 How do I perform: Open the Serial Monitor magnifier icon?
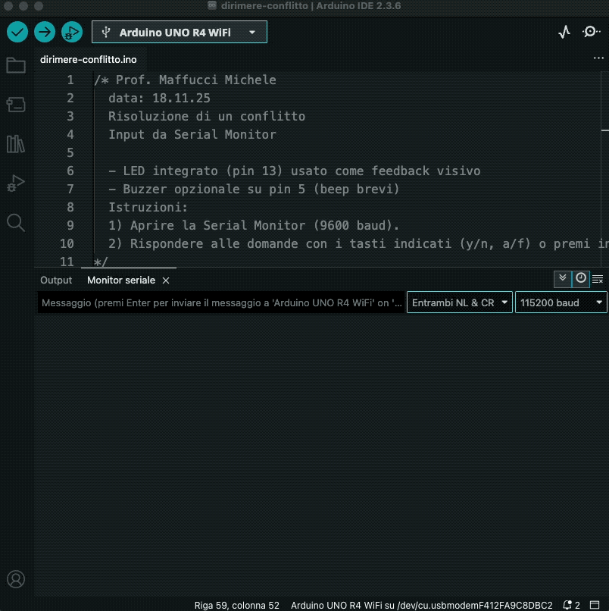click(x=591, y=32)
